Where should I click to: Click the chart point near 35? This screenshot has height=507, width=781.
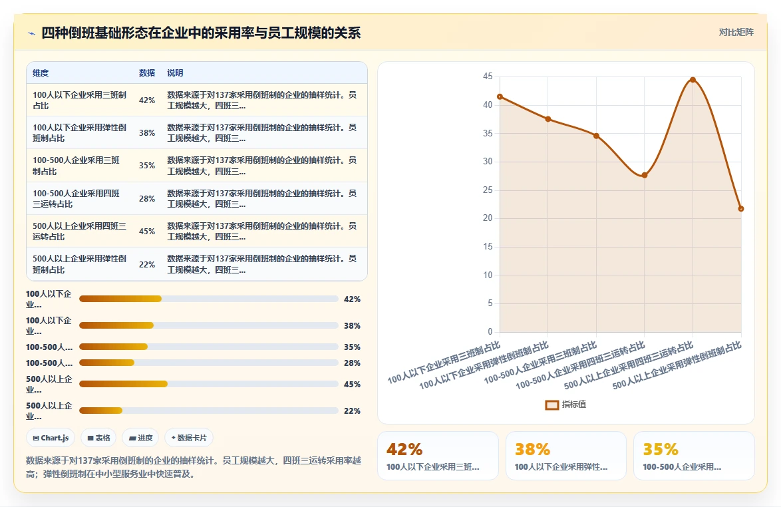596,136
